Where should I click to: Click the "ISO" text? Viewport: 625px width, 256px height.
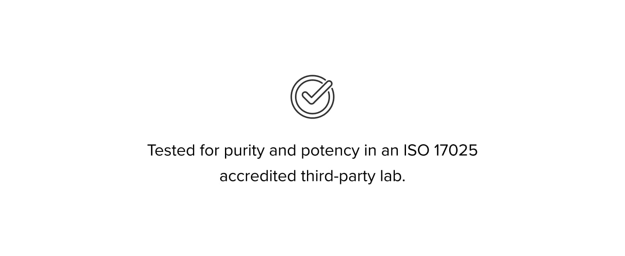[416, 151]
